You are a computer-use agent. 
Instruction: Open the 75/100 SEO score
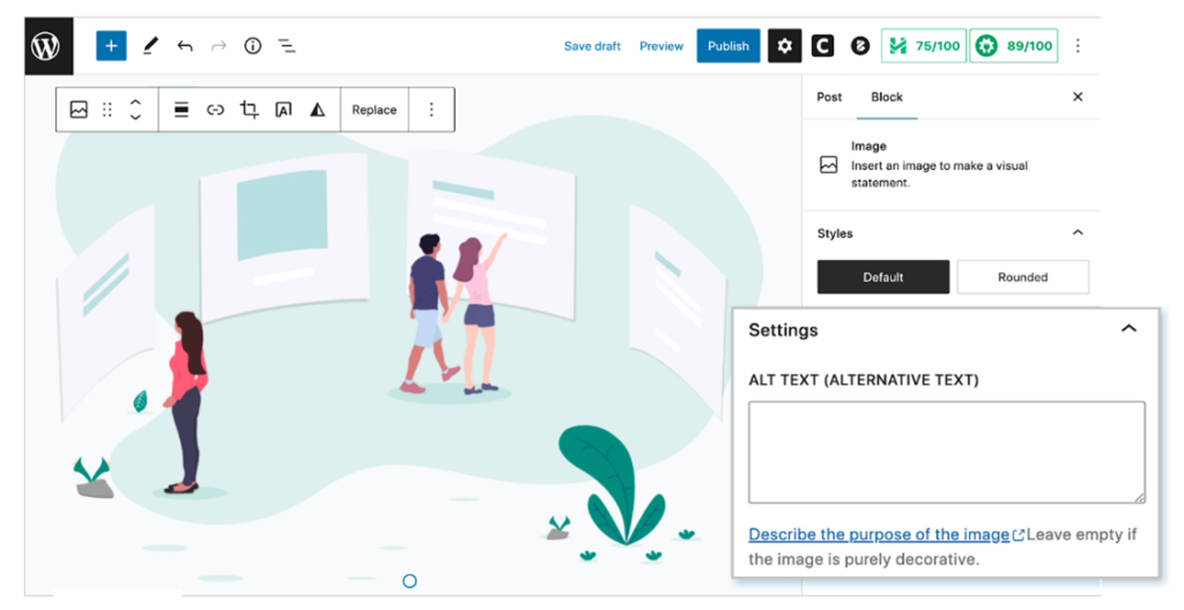click(924, 46)
